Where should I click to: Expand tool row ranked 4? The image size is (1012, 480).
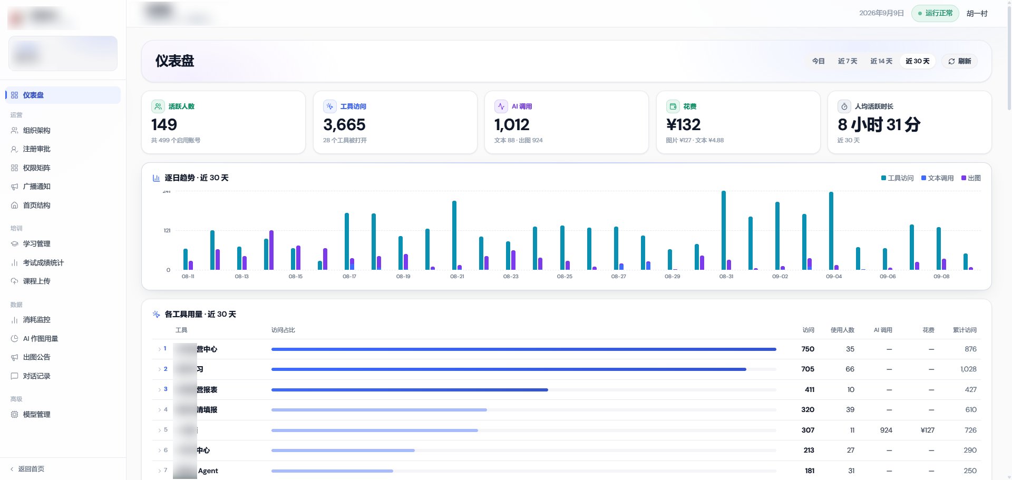pos(160,410)
